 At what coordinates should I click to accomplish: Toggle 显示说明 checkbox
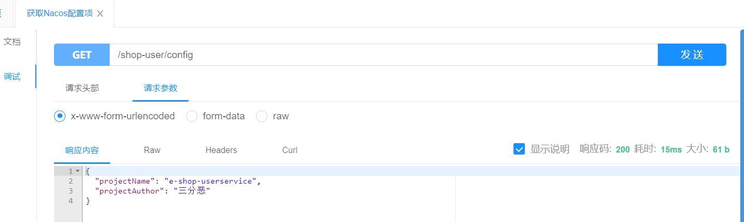pyautogui.click(x=519, y=149)
